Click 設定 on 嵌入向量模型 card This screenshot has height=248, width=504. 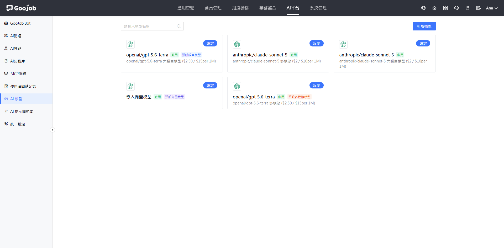coord(210,85)
